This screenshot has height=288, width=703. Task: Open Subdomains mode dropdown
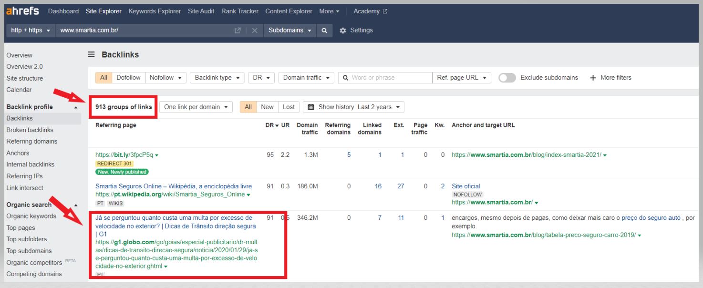tap(290, 30)
